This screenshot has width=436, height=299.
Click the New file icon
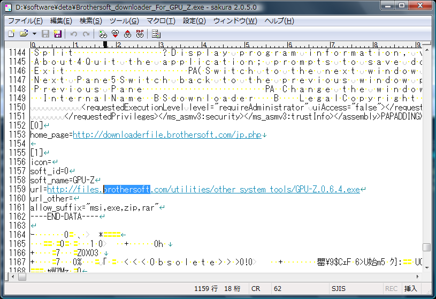(11, 34)
